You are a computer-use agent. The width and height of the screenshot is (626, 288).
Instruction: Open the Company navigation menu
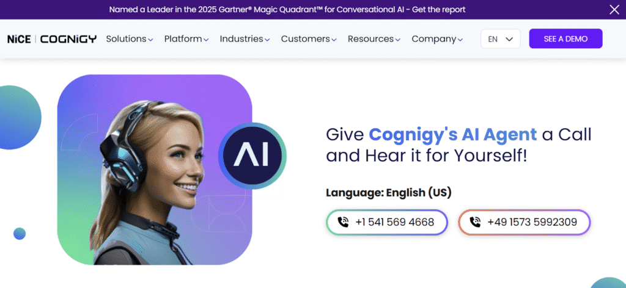click(437, 39)
